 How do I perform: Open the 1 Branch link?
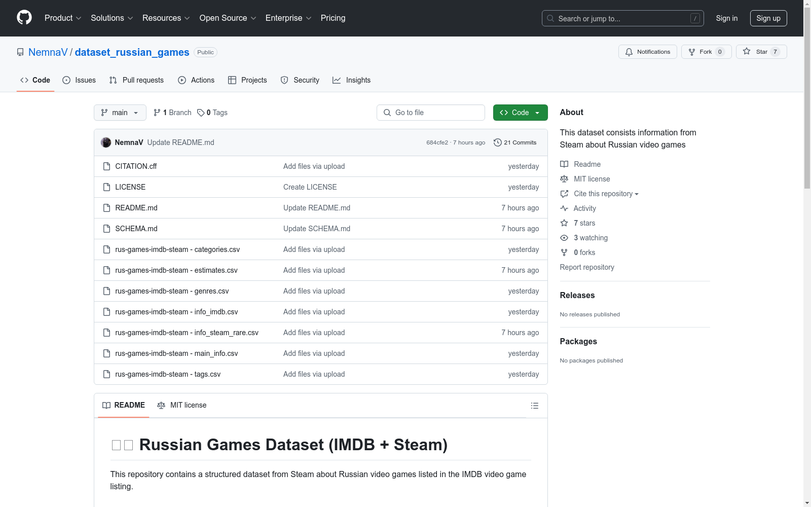[172, 113]
